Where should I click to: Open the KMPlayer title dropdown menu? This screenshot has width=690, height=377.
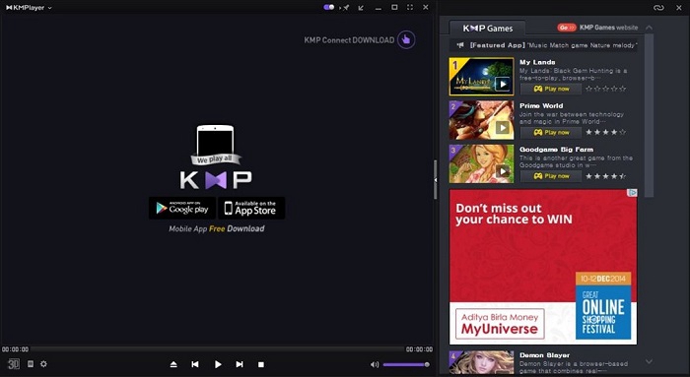(29, 8)
